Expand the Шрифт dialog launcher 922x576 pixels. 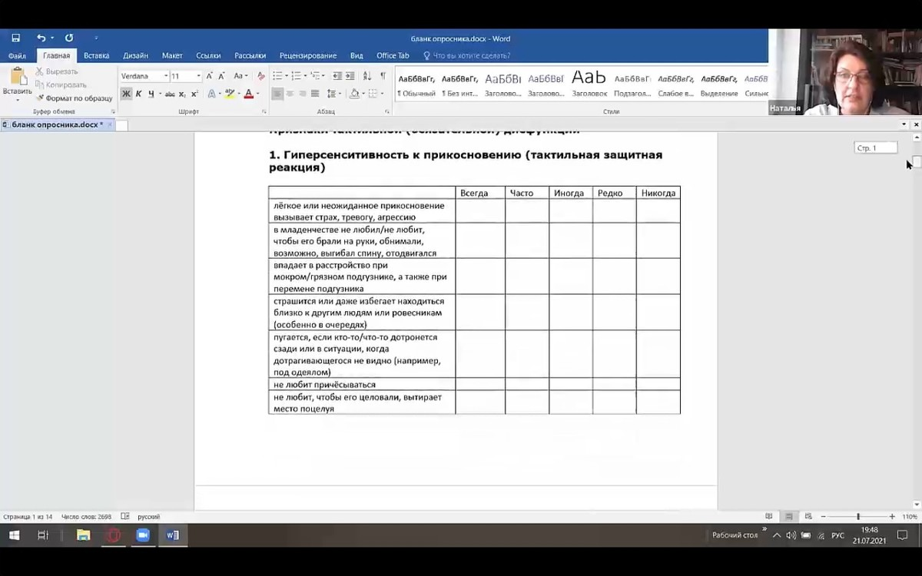click(x=264, y=111)
